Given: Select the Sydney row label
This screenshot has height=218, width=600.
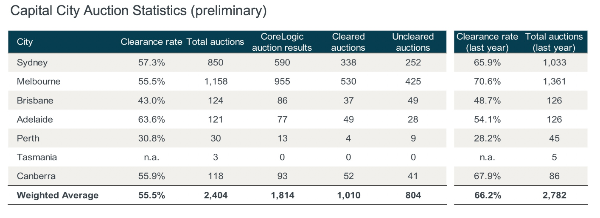Looking at the screenshot, I should tap(32, 63).
